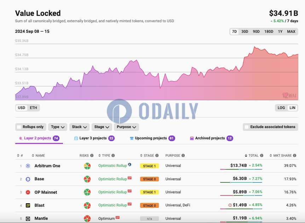The height and width of the screenshot is (223, 305).
Task: Select the 180D time range
Action: pos(269,32)
